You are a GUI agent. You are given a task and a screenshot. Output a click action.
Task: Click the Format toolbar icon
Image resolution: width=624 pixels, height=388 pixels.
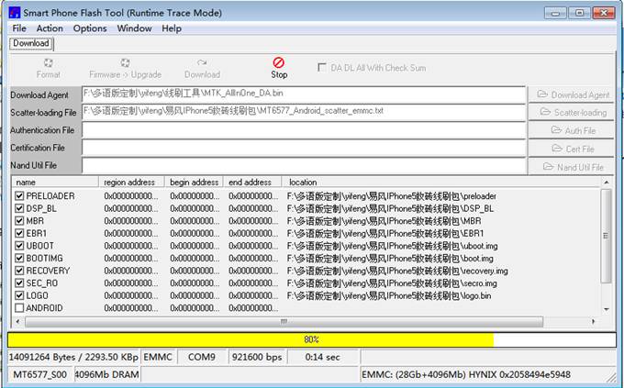pyautogui.click(x=48, y=63)
